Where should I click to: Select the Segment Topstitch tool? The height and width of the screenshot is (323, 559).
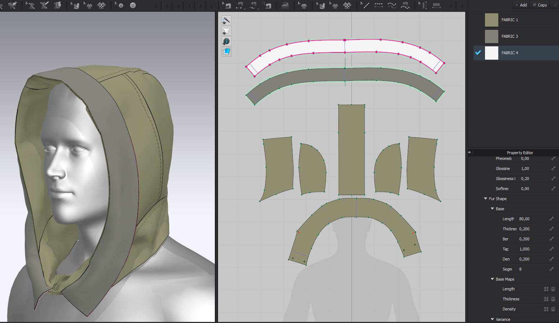pyautogui.click(x=378, y=5)
